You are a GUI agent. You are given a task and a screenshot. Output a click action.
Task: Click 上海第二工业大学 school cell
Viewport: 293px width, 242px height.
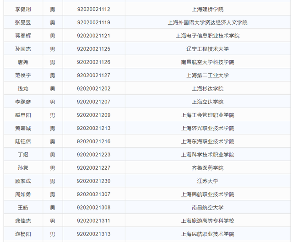click(x=207, y=75)
